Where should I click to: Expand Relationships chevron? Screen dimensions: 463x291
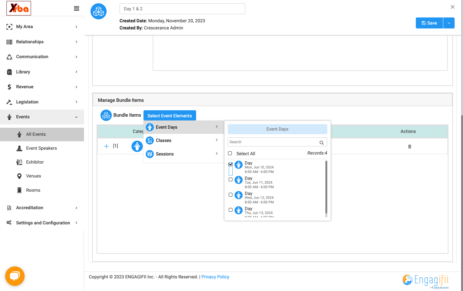(x=76, y=42)
